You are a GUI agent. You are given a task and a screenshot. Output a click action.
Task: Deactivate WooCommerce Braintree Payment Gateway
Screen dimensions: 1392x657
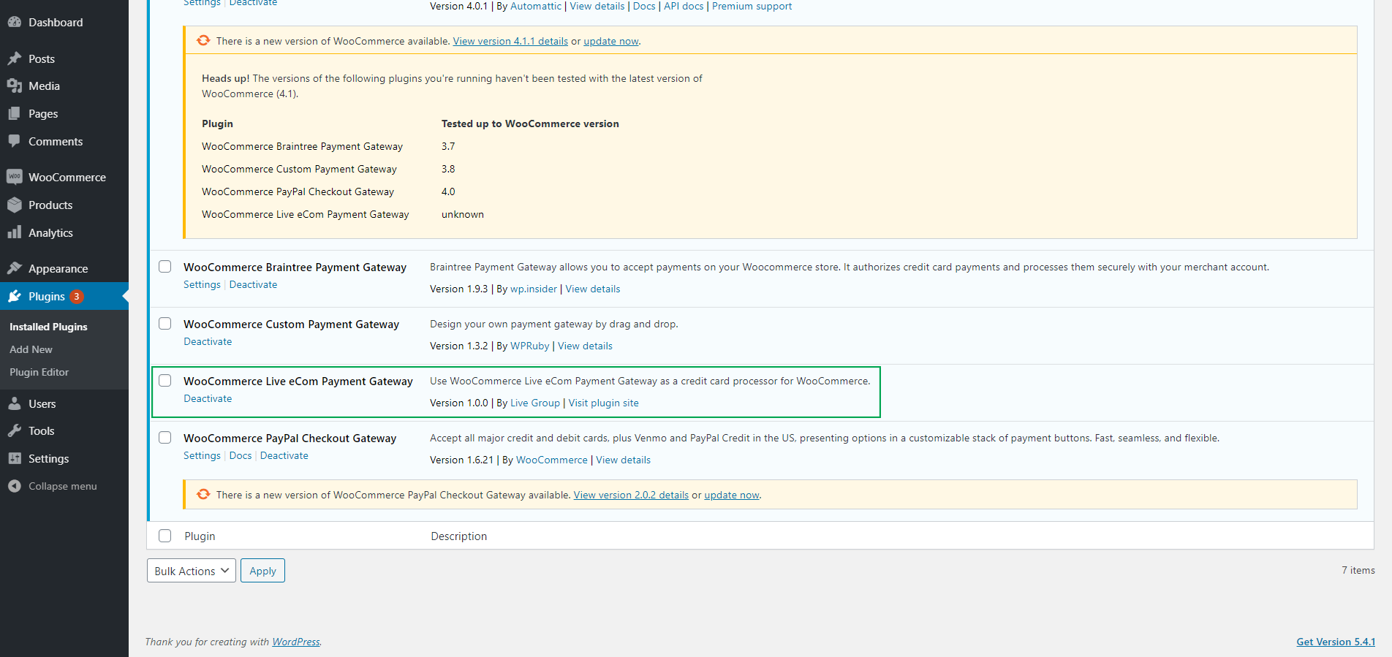[253, 284]
